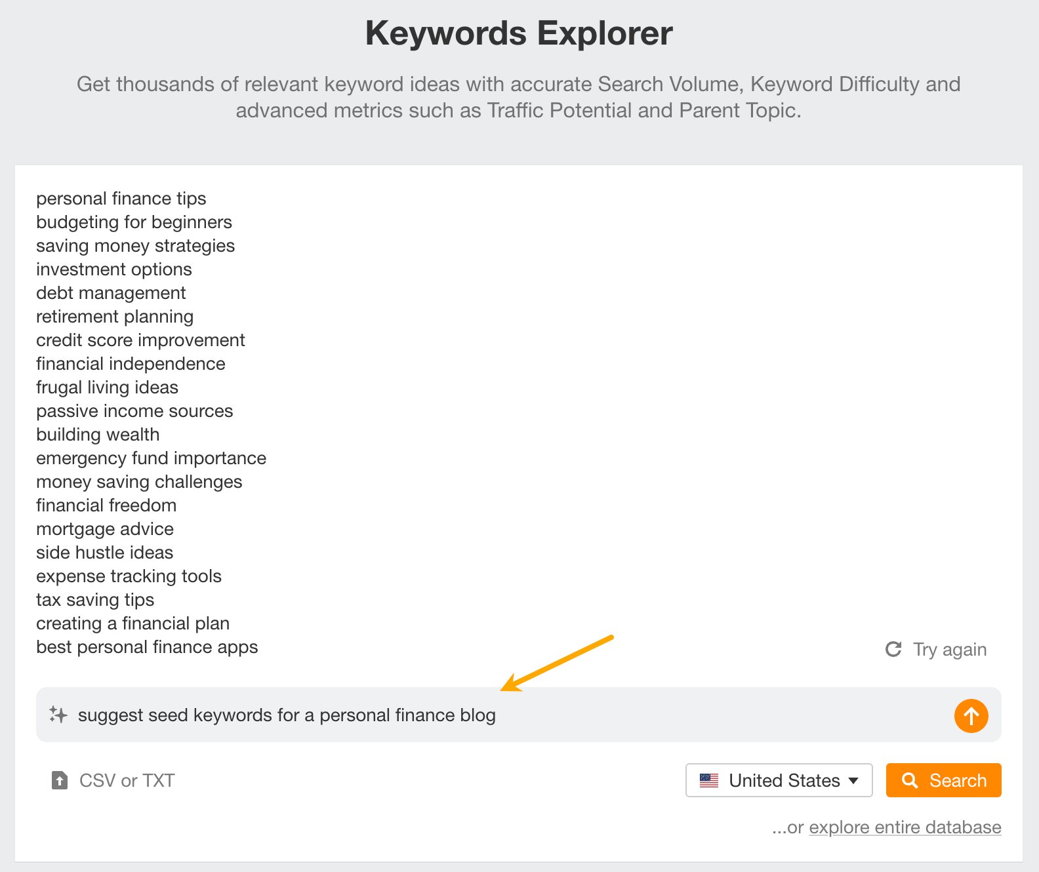
Task: Click the upload icon next to CSV or TXT
Action: tap(60, 780)
